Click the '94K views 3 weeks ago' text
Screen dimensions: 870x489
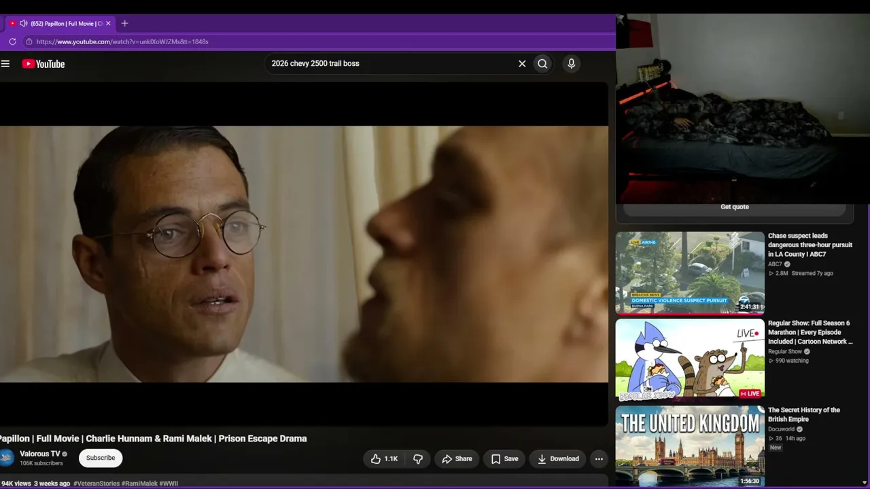[35, 484]
